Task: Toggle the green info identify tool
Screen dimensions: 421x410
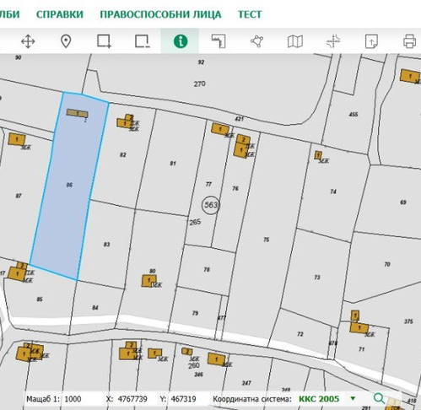Action: pyautogui.click(x=181, y=41)
